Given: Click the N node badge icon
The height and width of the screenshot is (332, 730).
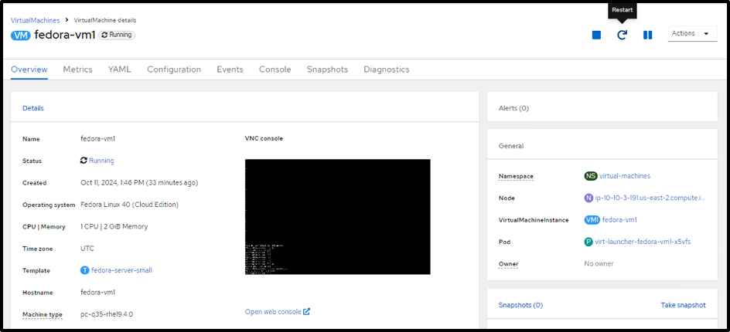Looking at the screenshot, I should coord(589,198).
